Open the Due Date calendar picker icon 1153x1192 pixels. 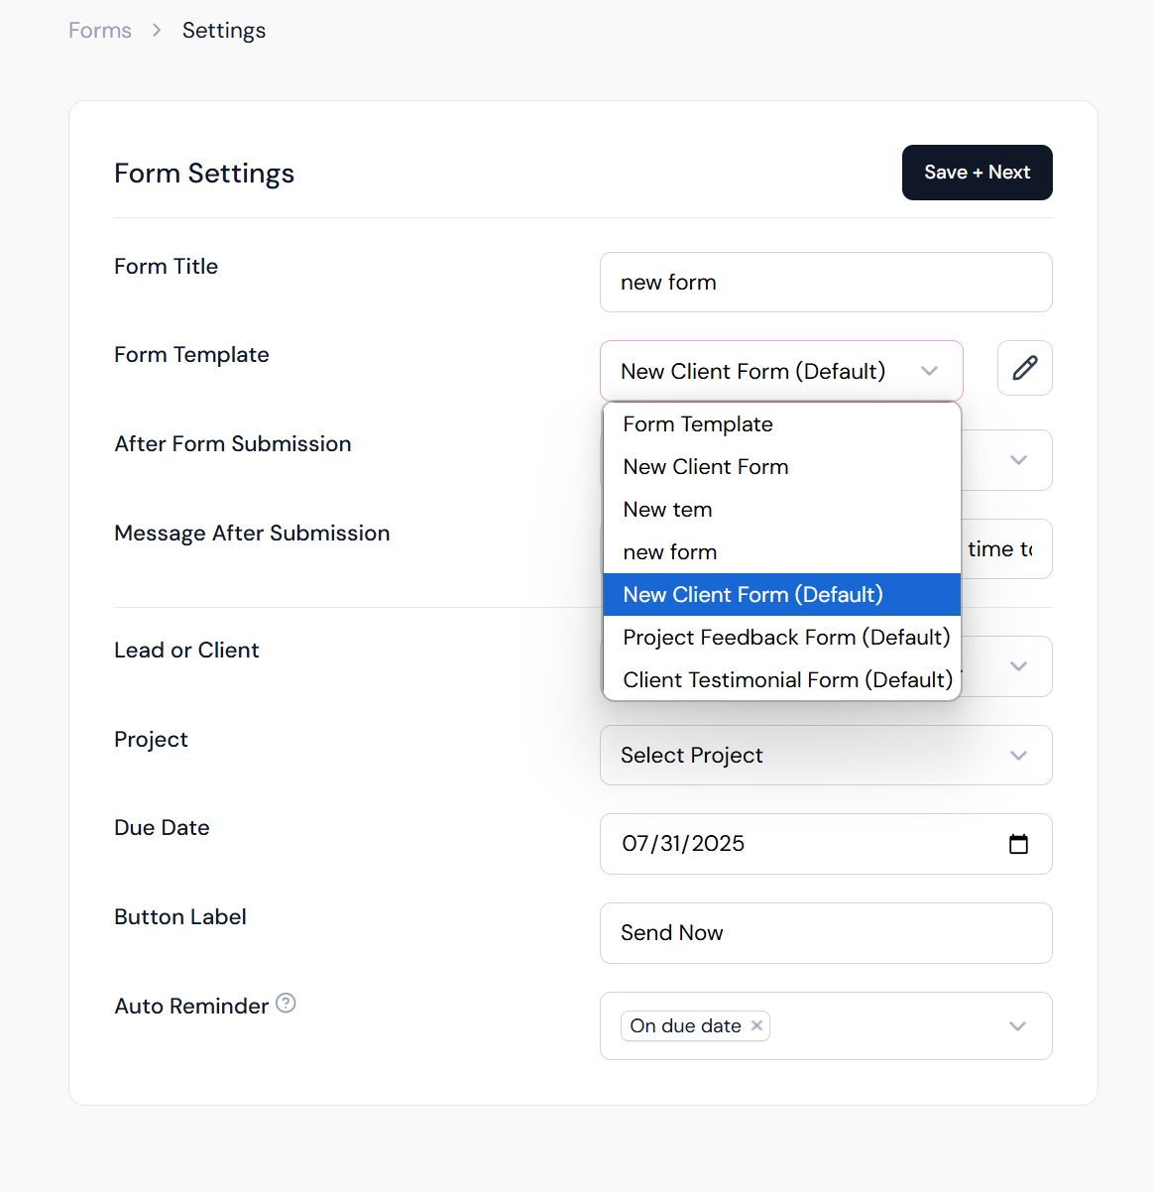pos(1018,844)
